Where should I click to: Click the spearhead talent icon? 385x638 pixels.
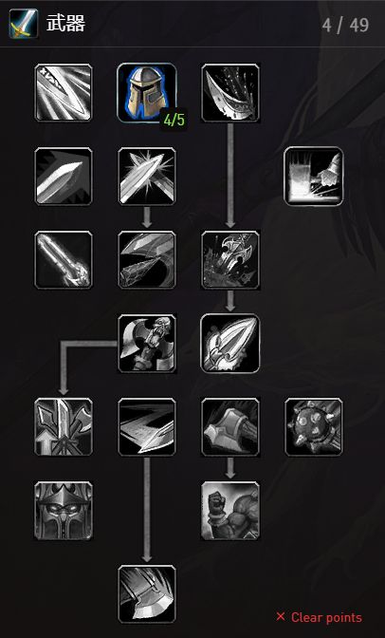230,344
